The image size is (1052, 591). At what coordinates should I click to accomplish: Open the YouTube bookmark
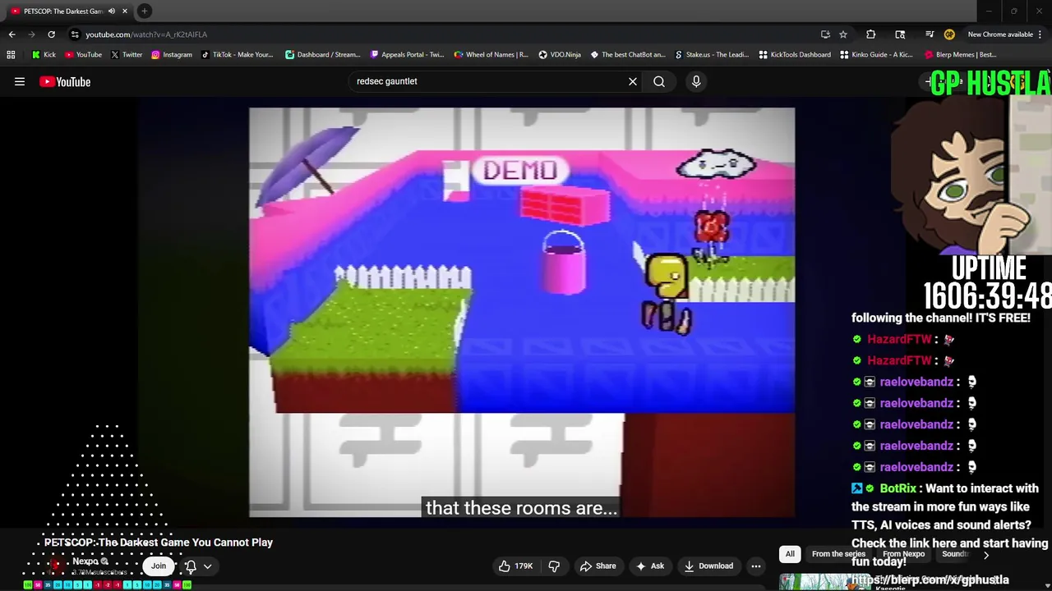tap(83, 54)
